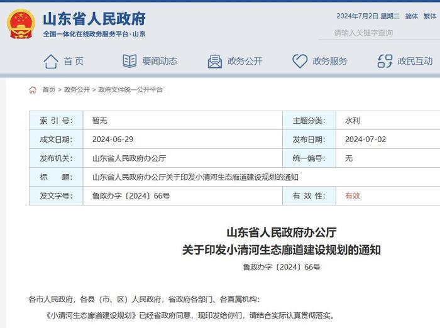
Task: Click the keyword search input field
Action: (379, 33)
